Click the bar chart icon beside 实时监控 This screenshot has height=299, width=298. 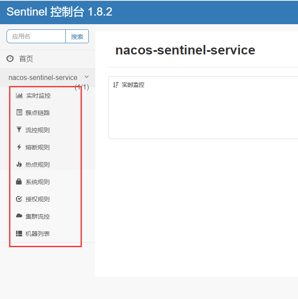point(19,95)
